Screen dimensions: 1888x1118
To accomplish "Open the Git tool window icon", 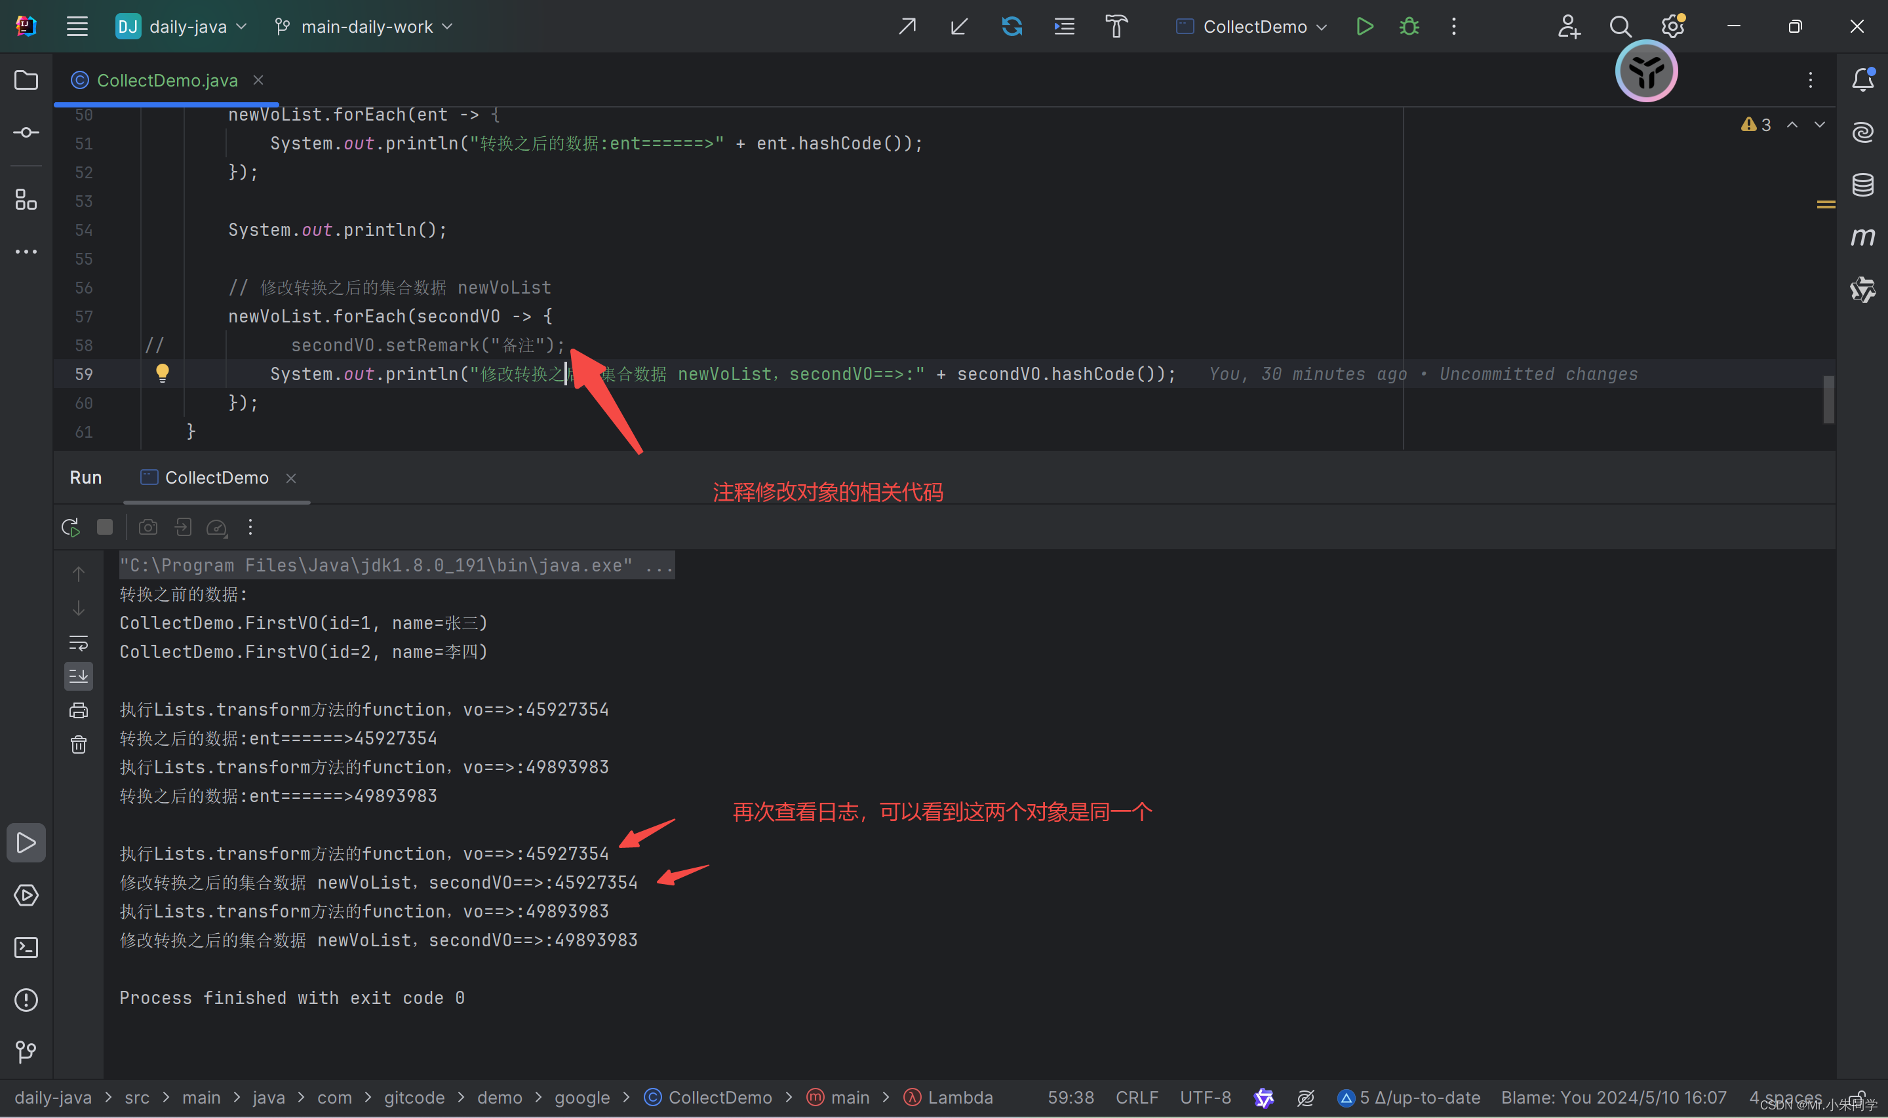I will tap(26, 1052).
